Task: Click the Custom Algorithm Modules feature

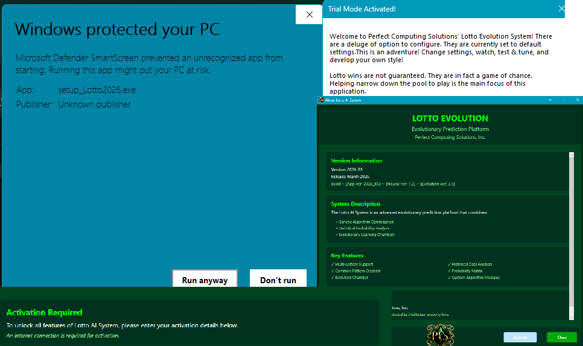Action: click(474, 278)
